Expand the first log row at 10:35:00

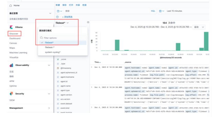coord(92,67)
